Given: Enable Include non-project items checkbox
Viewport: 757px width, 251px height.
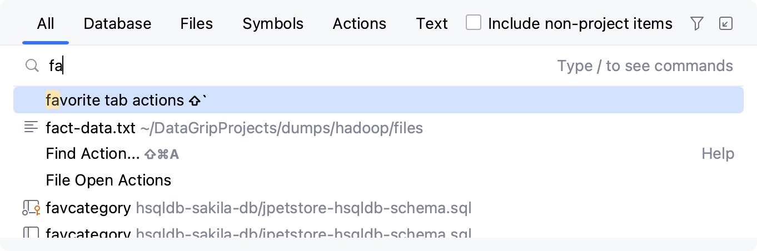Looking at the screenshot, I should coord(474,23).
